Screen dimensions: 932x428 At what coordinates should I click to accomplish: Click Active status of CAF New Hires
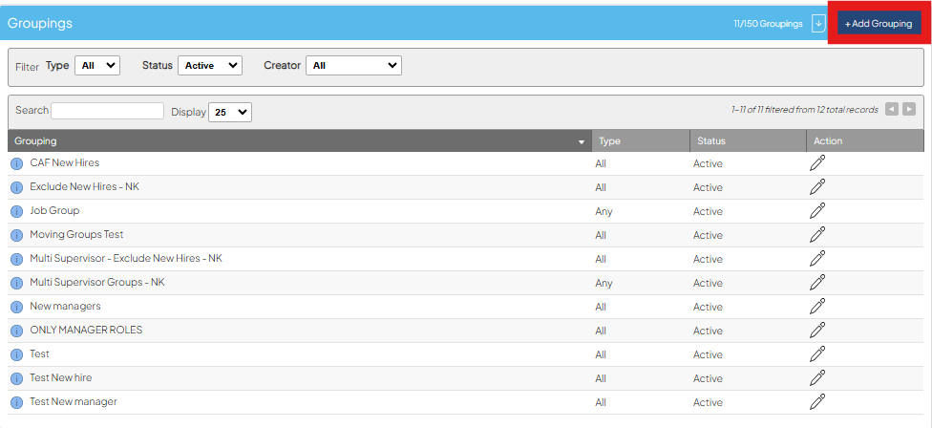tap(708, 164)
